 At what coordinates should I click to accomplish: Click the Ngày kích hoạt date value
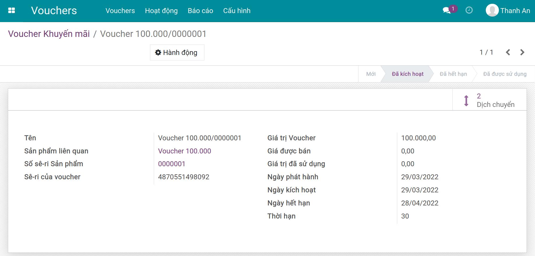pos(420,190)
